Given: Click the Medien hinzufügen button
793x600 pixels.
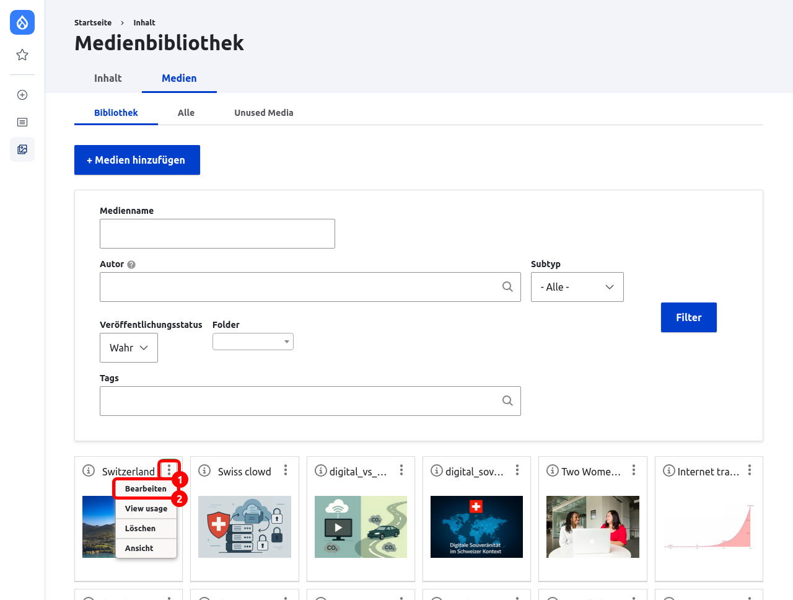Looking at the screenshot, I should point(137,160).
